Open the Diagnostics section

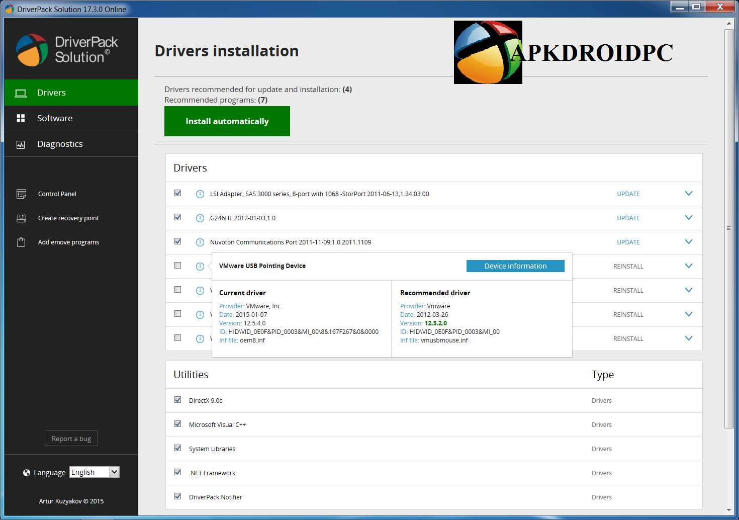pos(71,144)
